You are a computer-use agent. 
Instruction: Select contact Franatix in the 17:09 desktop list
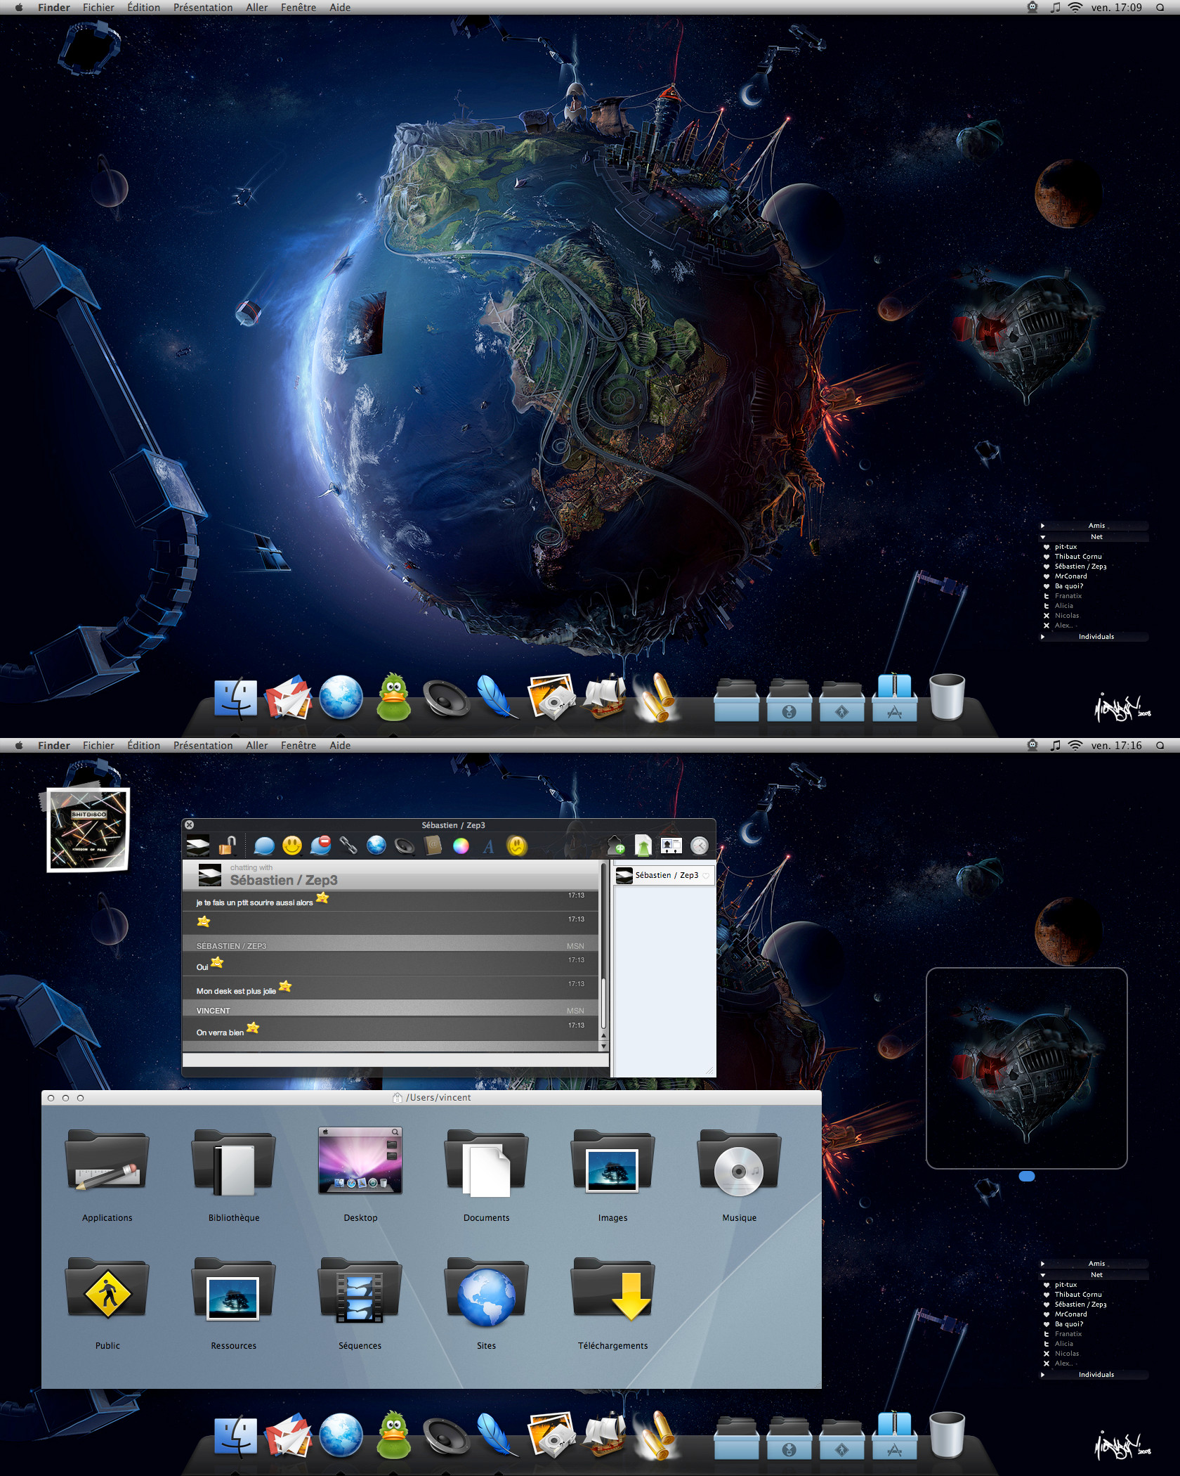pyautogui.click(x=1068, y=595)
